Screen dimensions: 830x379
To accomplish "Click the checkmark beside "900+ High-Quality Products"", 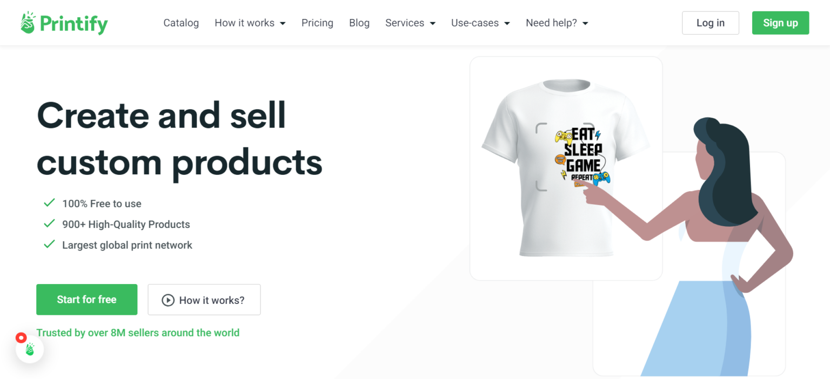I will coord(49,223).
